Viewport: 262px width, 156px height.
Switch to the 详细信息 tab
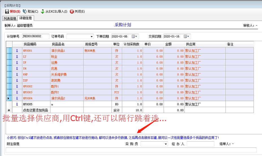click(25, 18)
